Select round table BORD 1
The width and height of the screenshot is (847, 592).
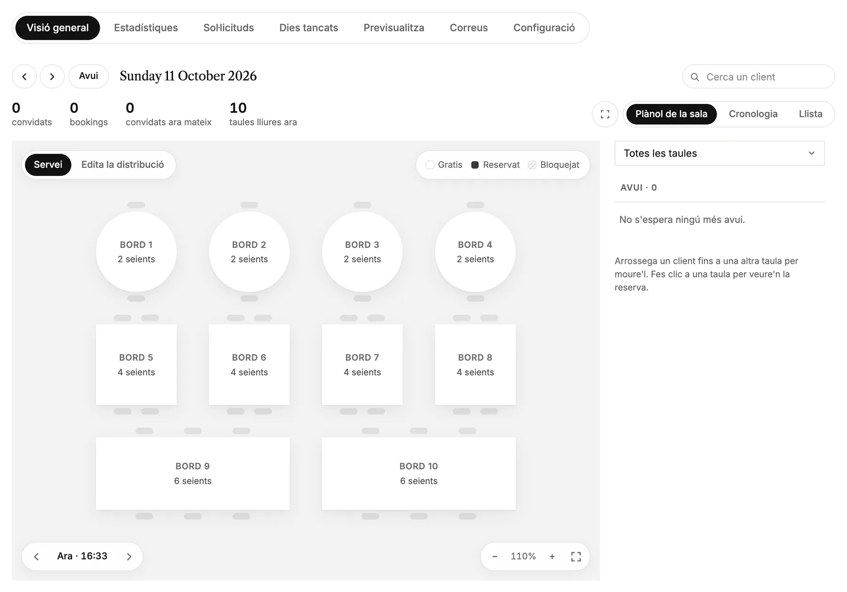pyautogui.click(x=136, y=252)
